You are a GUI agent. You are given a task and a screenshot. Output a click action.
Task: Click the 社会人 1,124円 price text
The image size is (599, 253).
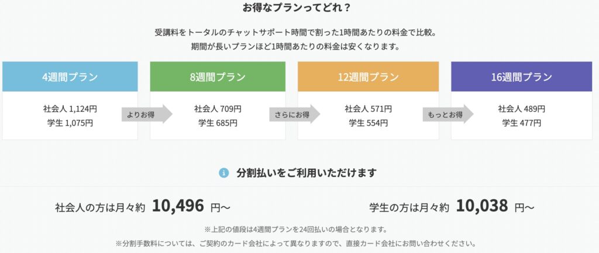tap(70, 109)
